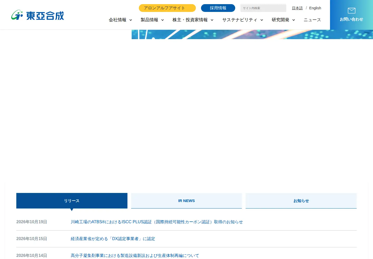The height and width of the screenshot is (259, 373).
Task: Open the 株主・投資家情報 dropdown
Action: (193, 20)
